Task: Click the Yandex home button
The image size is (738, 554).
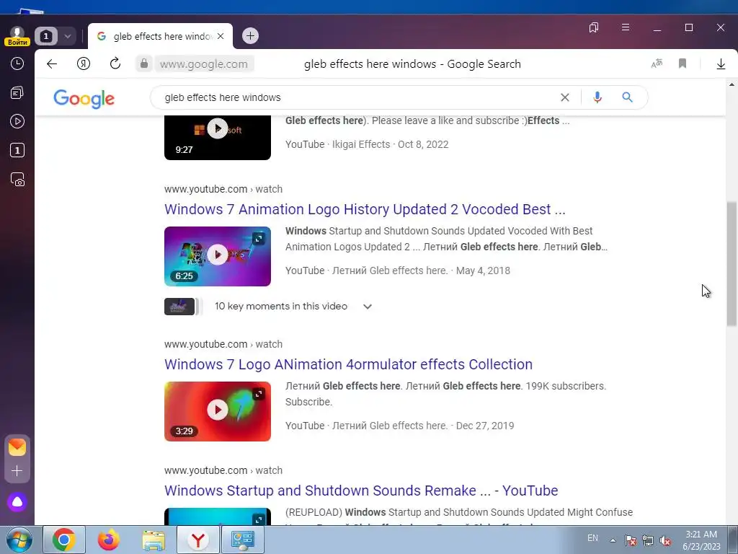Action: click(84, 63)
